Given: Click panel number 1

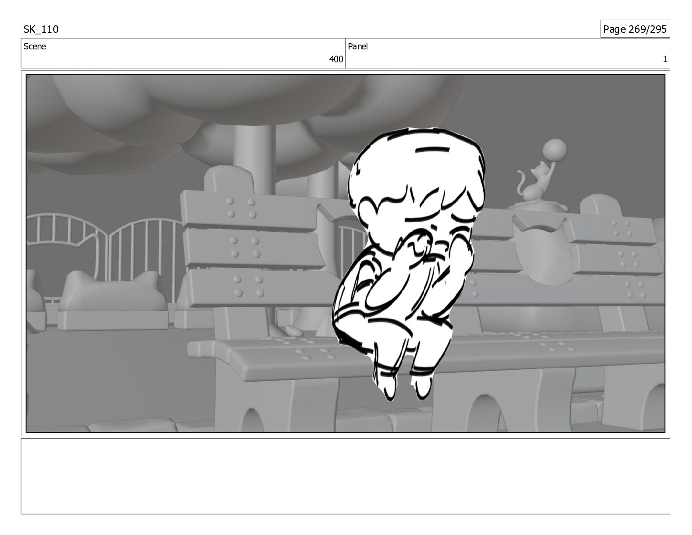Looking at the screenshot, I should (x=665, y=59).
